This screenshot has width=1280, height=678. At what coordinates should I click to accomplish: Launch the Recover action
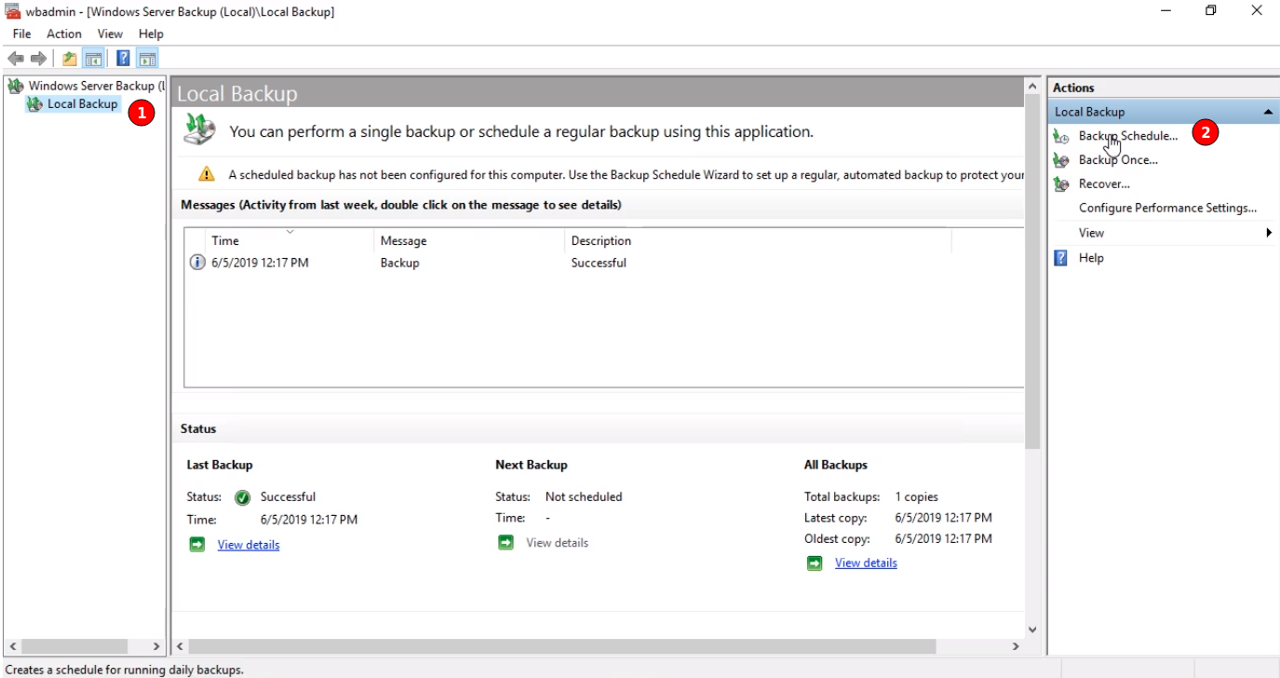click(x=1104, y=184)
